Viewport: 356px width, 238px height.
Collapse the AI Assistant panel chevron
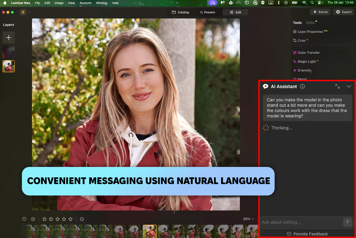coord(349,86)
